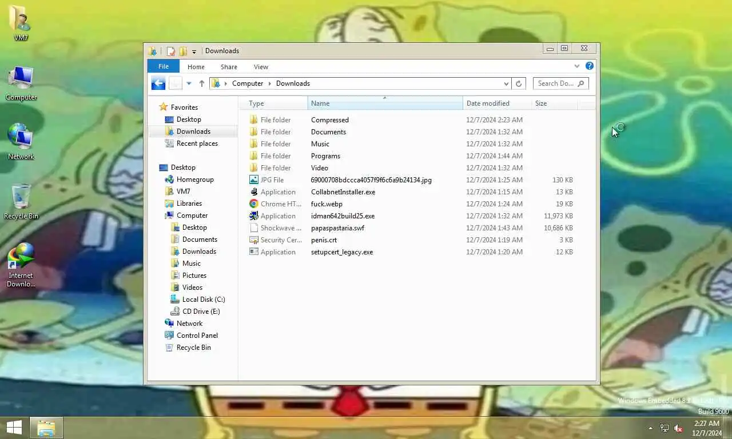Launch the Internet Download Manager desktop shortcut
The height and width of the screenshot is (439, 732).
(x=21, y=265)
